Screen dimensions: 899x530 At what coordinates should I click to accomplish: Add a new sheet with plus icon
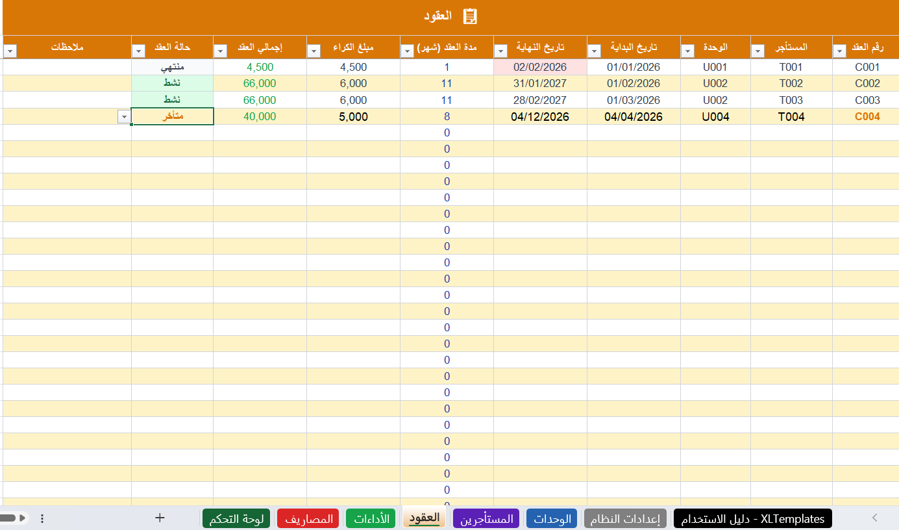click(x=160, y=518)
